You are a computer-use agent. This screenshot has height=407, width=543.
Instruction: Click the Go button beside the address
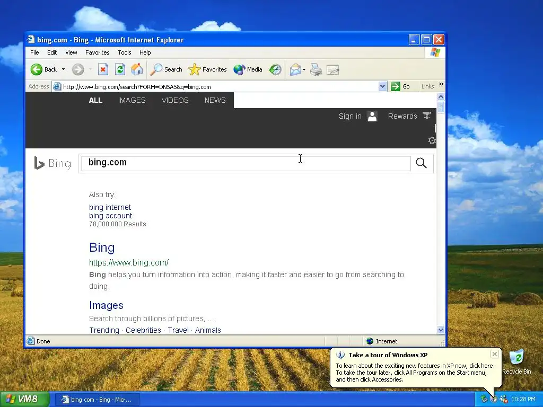(x=401, y=86)
